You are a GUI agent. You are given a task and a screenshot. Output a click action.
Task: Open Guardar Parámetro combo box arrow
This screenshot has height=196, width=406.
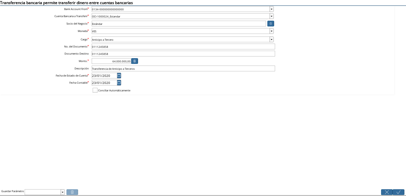tap(63, 192)
